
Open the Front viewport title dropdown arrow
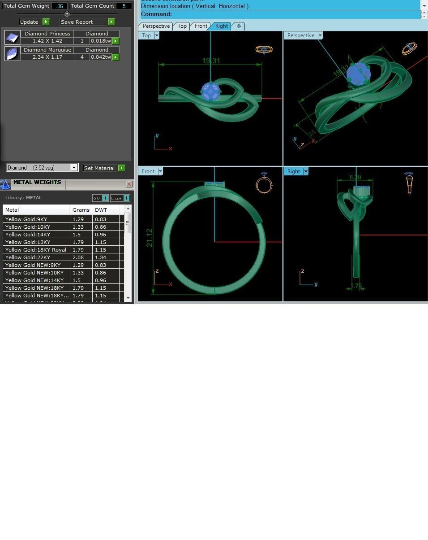[160, 171]
